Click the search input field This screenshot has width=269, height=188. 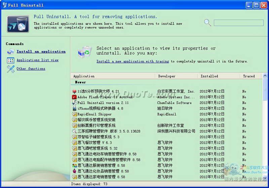coord(239,23)
